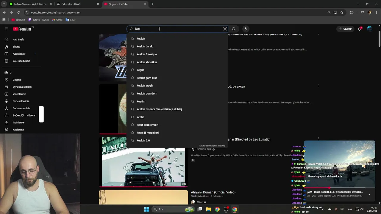
Task: Click the browser forward arrow
Action: coord(11,12)
